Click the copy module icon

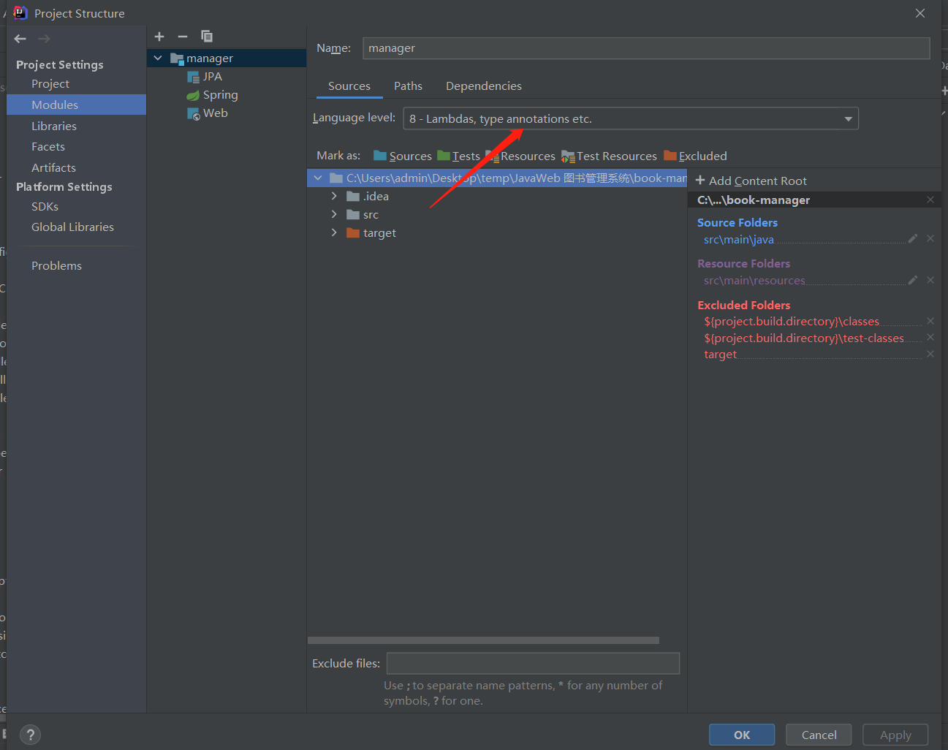coord(207,37)
